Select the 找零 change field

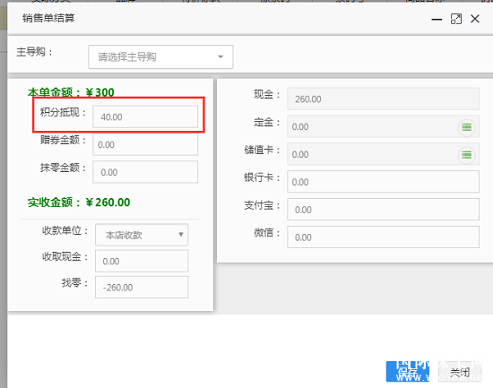pos(142,287)
